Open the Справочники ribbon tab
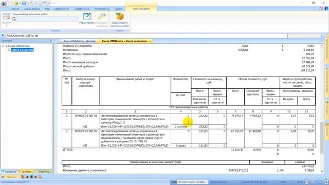This screenshot has width=329, height=185. click(82, 9)
